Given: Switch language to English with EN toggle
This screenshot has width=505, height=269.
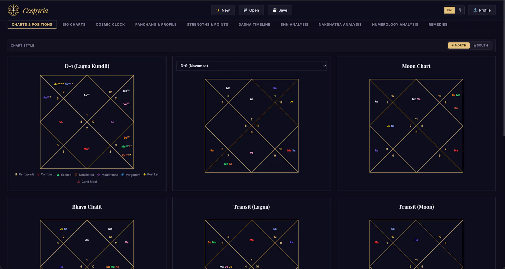Looking at the screenshot, I should tap(449, 10).
